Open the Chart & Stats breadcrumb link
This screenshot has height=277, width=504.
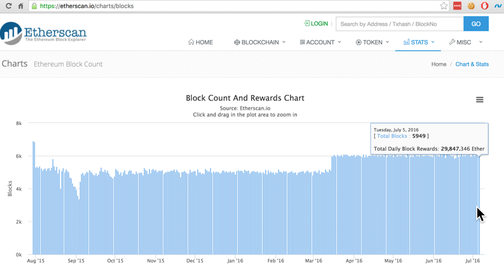(472, 64)
